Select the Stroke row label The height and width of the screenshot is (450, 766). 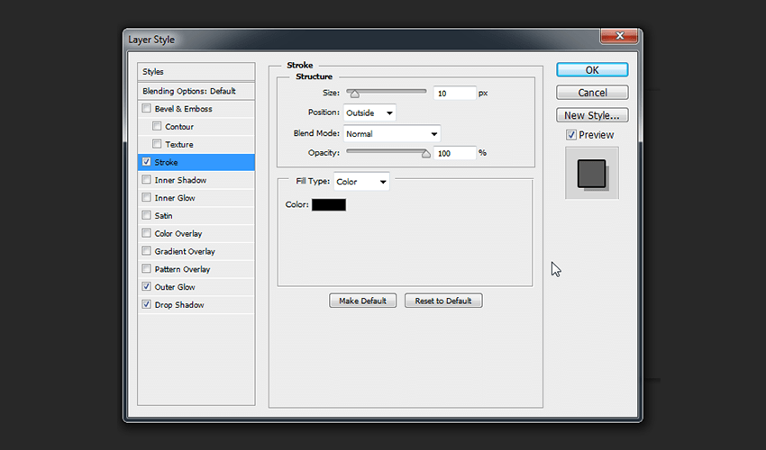point(166,163)
